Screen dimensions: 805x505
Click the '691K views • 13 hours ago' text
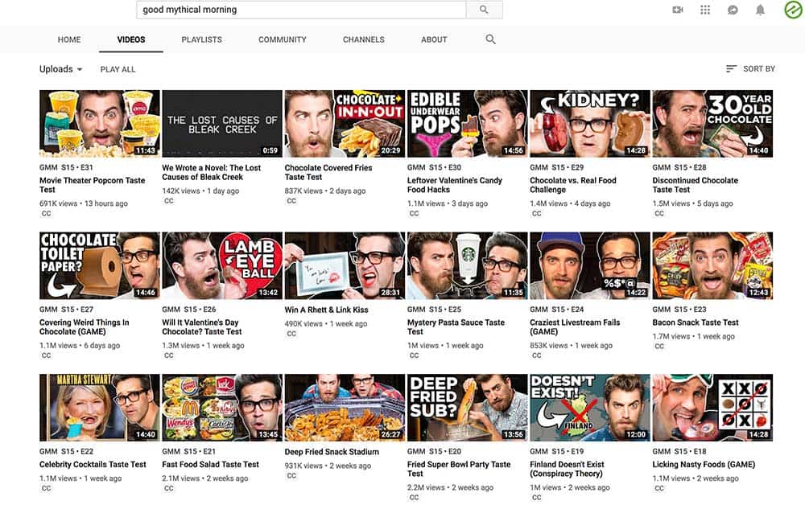tap(84, 203)
